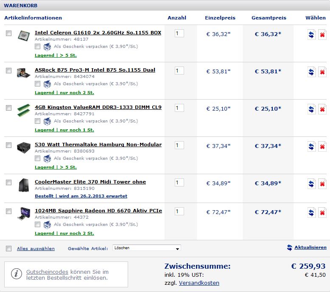The image size is (330, 292).
Task: Enable gift wrapping for ASRock B75
Action: (x=37, y=83)
